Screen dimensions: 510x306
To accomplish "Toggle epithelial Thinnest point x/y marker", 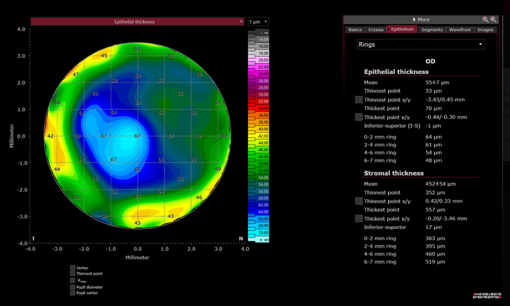I will coord(359,99).
